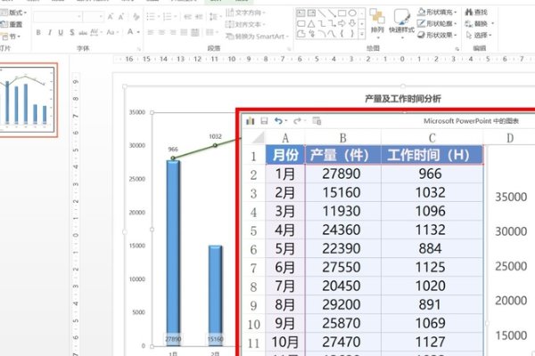The width and height of the screenshot is (535, 356).
Task: Open AV character spacing dropdown
Action: [96, 32]
